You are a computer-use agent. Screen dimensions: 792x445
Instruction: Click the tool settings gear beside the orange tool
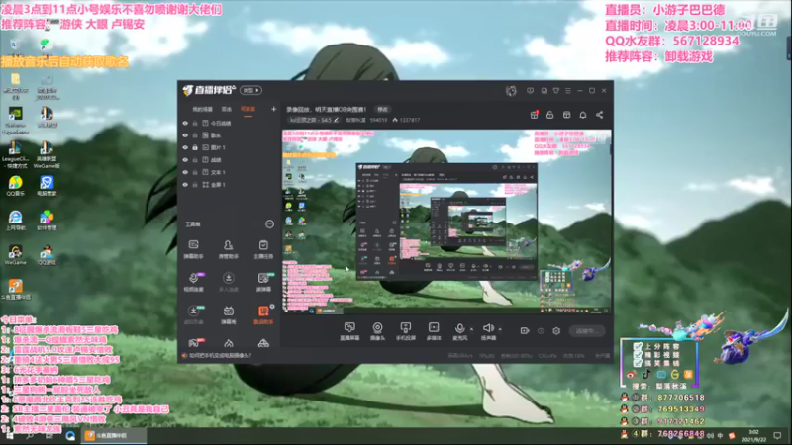pos(272,307)
